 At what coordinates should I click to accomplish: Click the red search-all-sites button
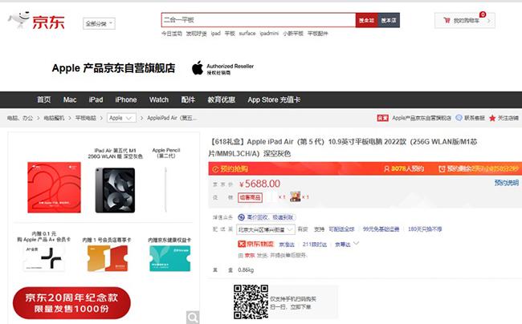coord(366,20)
